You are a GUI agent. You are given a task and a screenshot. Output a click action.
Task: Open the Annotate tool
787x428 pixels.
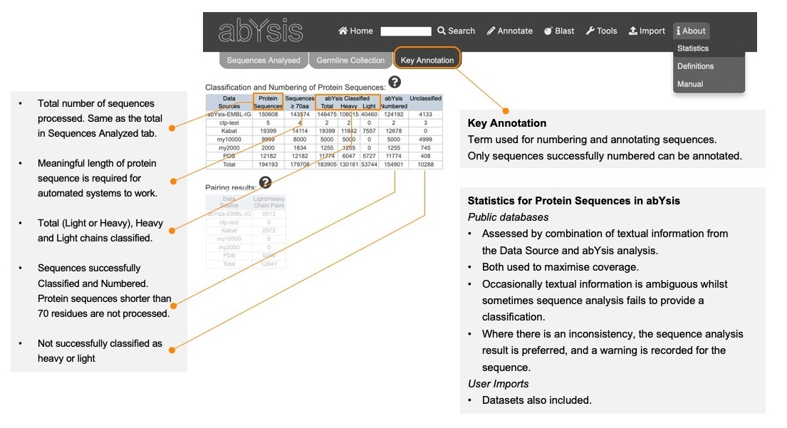coord(509,31)
